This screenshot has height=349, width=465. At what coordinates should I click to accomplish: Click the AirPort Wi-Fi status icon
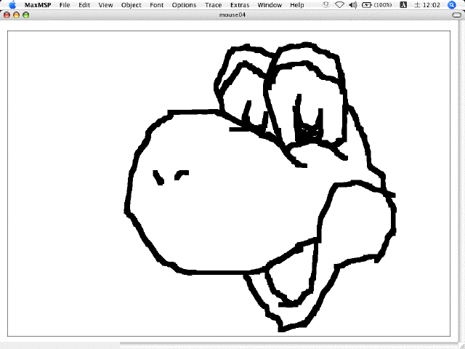coord(339,5)
